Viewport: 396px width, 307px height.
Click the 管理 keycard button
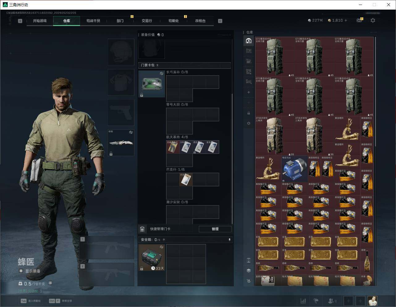coord(215,229)
